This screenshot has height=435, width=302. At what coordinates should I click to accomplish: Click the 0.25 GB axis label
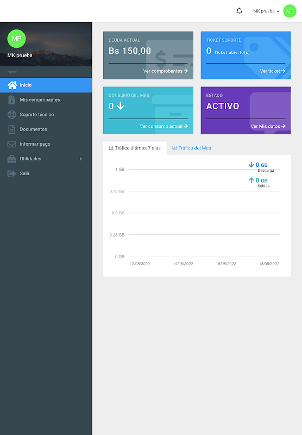coord(117,235)
